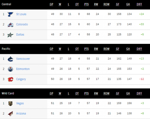Sort Wild Card table by GF column

pyautogui.click(x=117, y=93)
